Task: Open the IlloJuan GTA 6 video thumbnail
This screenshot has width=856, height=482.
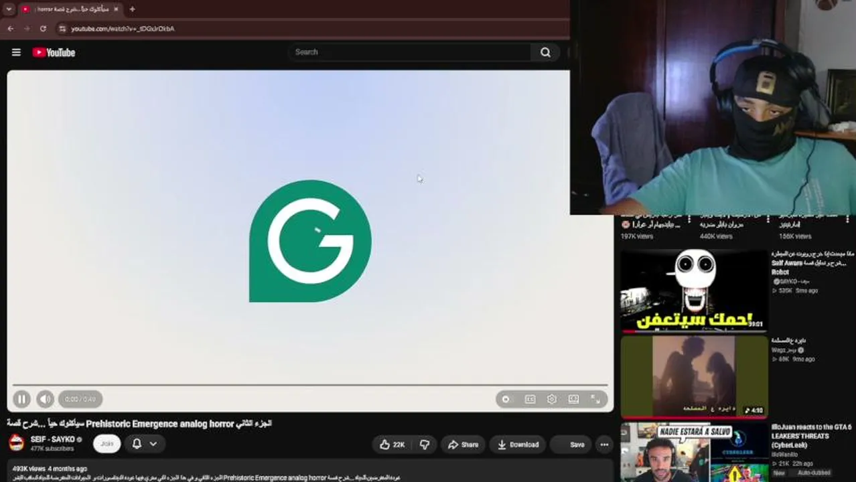Action: tap(694, 452)
